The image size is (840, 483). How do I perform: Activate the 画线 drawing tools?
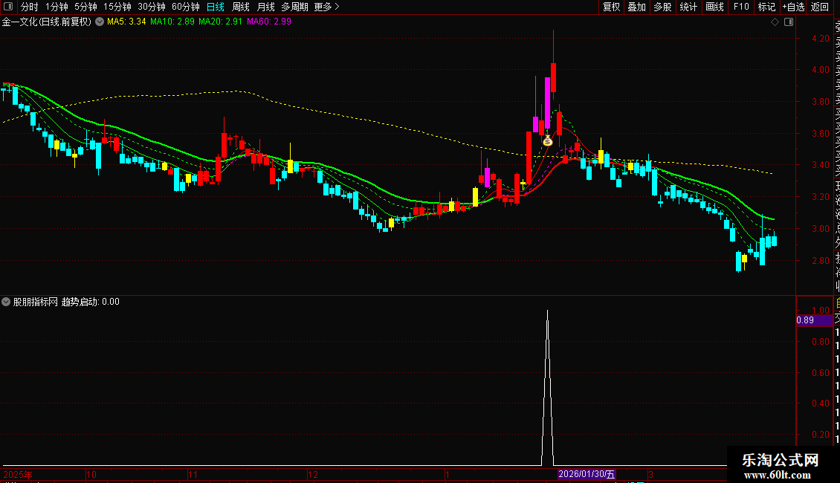click(x=714, y=7)
